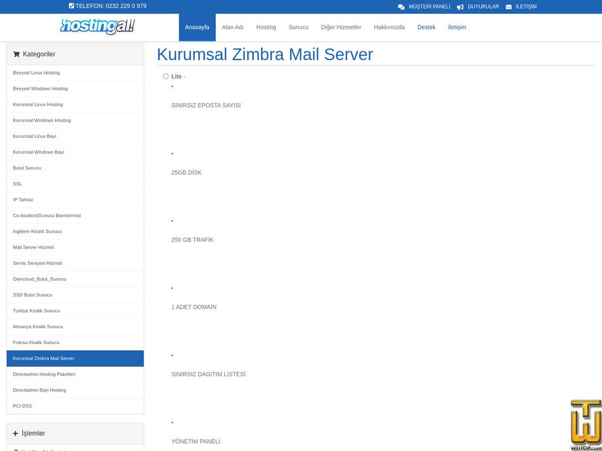Select Owncloud_Bulut_Sunucu category
Image resolution: width=602 pixels, height=451 pixels.
click(x=75, y=279)
